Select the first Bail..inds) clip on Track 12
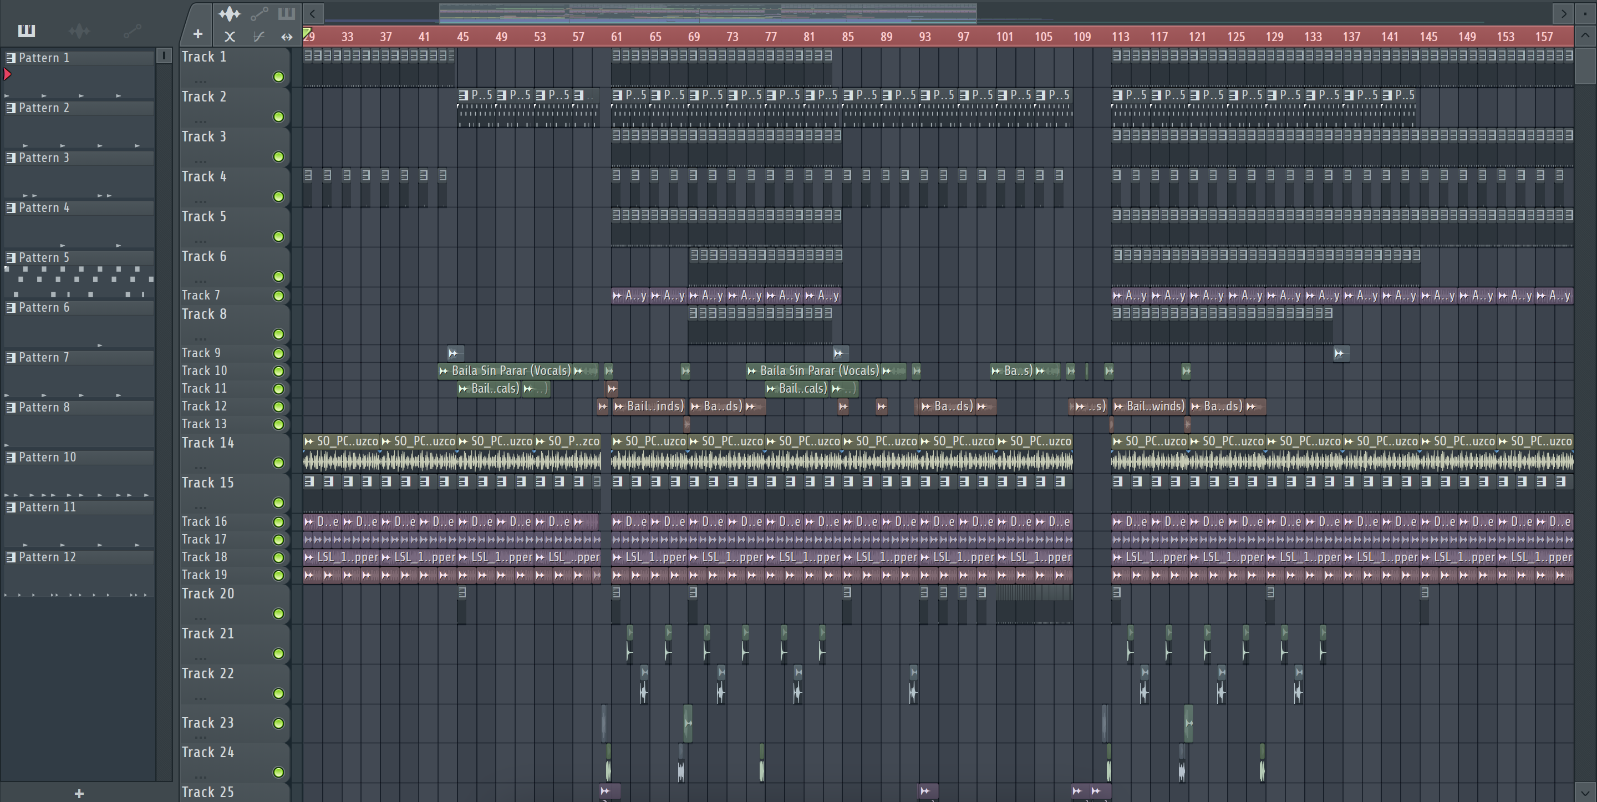Image resolution: width=1597 pixels, height=802 pixels. click(x=648, y=407)
